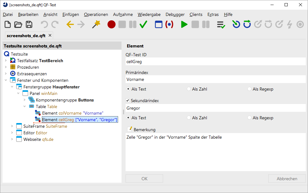Collapse Panel winMain node
308x193 pixels.
pyautogui.click(x=18, y=93)
